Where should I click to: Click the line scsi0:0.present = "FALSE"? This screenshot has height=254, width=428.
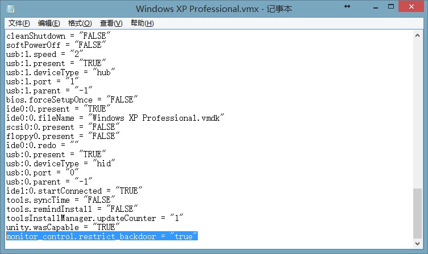[63, 127]
